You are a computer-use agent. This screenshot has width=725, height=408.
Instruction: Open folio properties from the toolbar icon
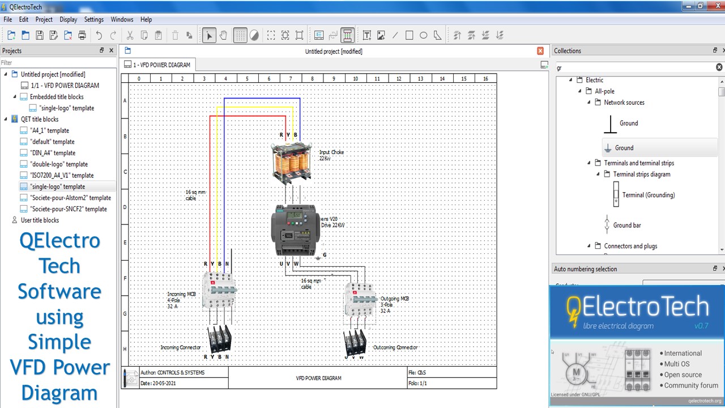(319, 35)
